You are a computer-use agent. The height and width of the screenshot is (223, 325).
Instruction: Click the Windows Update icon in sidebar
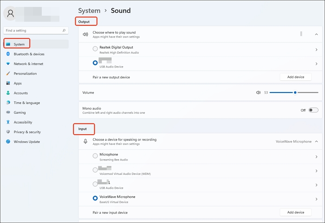pyautogui.click(x=8, y=142)
